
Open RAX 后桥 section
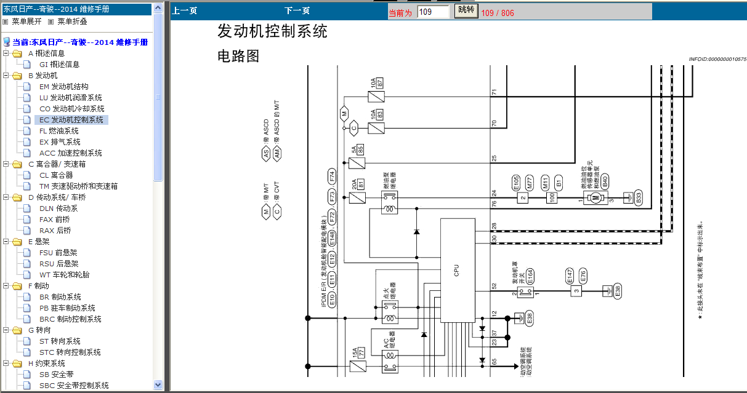click(55, 231)
